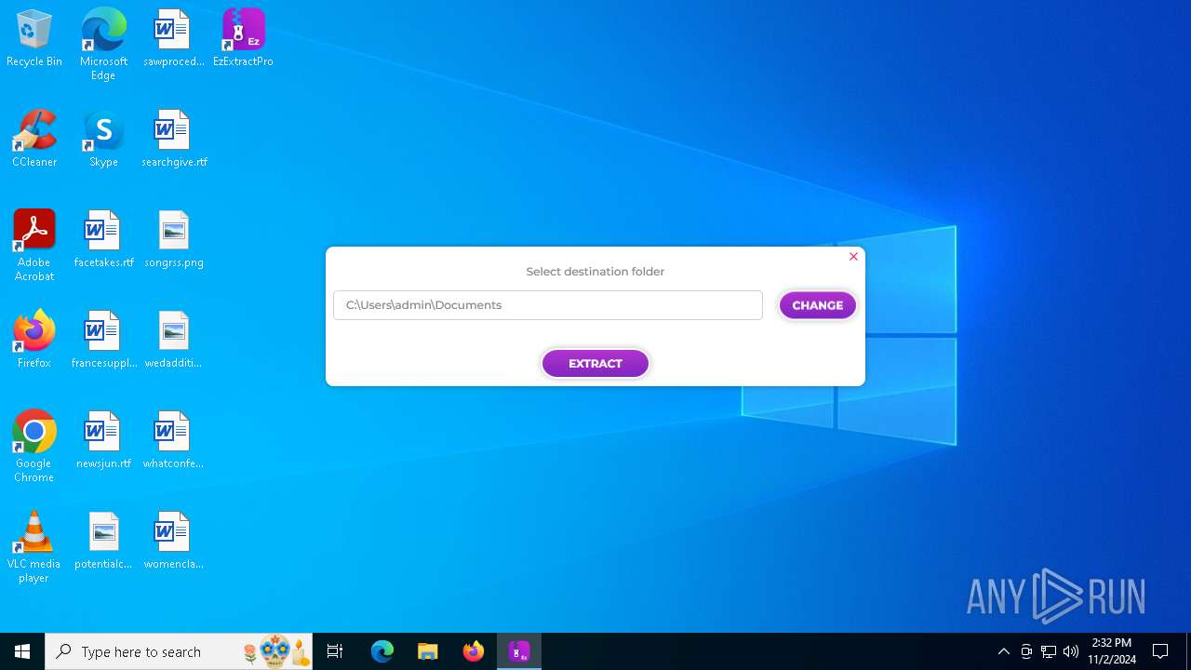Select the wedadditi... image file icon
The image size is (1191, 670).
(173, 340)
